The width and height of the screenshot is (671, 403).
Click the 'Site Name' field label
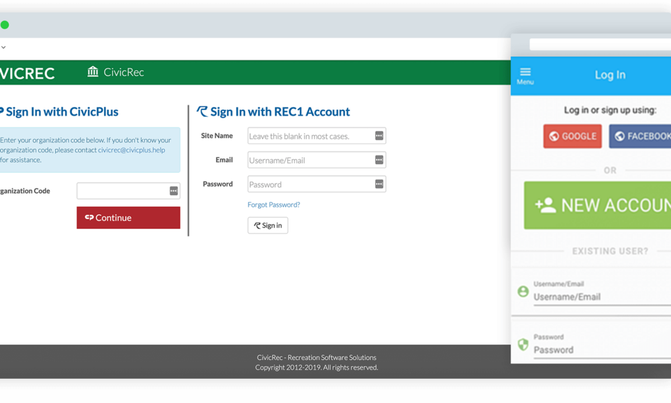[217, 136]
